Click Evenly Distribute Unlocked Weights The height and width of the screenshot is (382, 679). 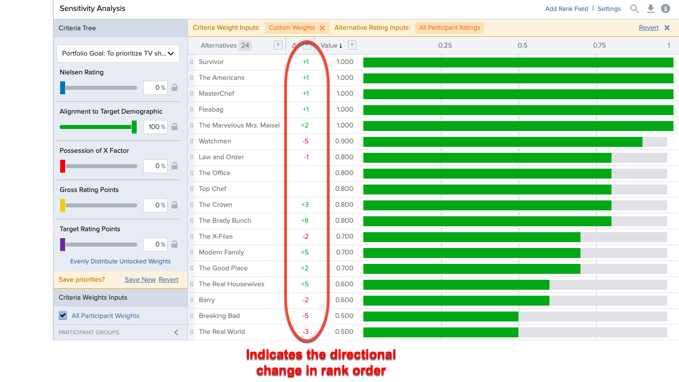point(120,261)
